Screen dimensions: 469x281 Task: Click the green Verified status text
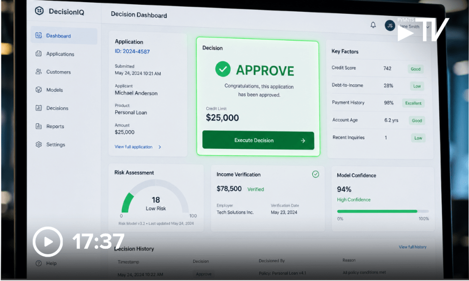click(256, 189)
